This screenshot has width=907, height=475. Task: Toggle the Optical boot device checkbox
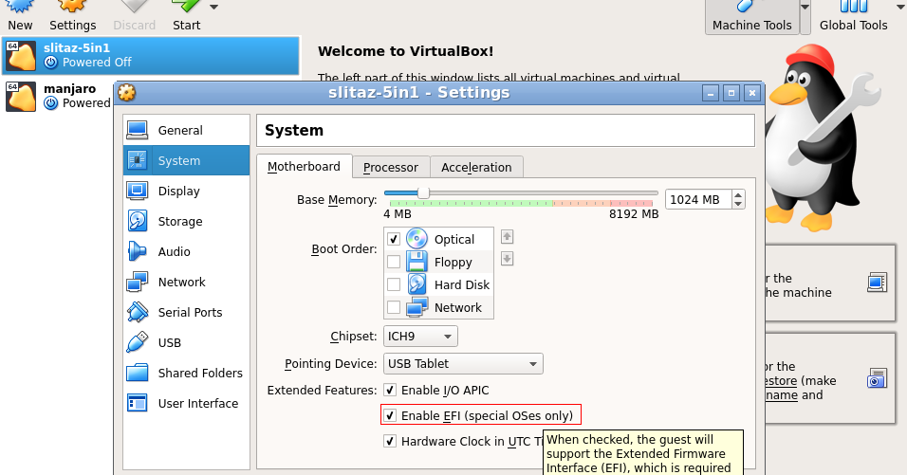[x=394, y=239]
